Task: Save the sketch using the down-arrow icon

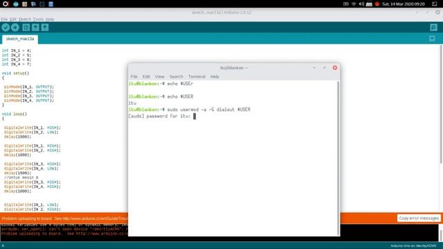Action: tap(45, 28)
